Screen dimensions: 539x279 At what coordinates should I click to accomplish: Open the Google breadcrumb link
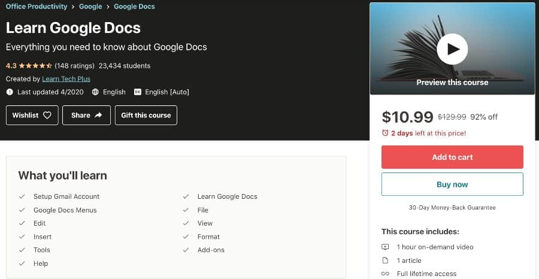[90, 7]
